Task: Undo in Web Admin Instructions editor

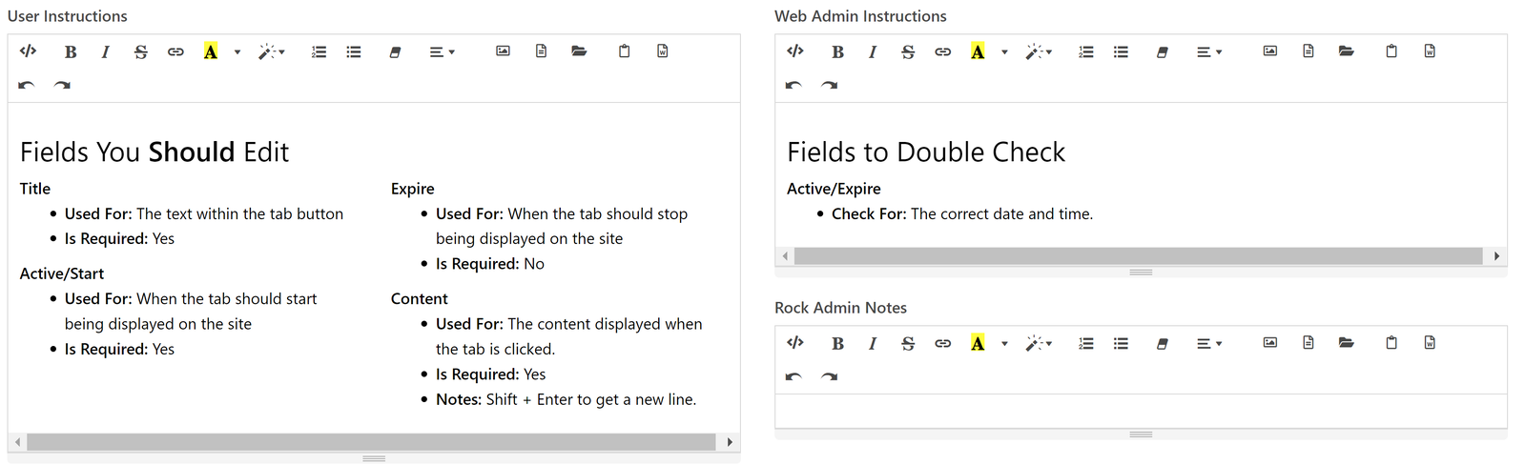Action: [x=793, y=85]
